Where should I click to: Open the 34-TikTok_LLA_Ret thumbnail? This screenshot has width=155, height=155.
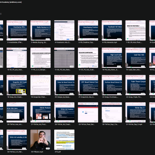17,140
